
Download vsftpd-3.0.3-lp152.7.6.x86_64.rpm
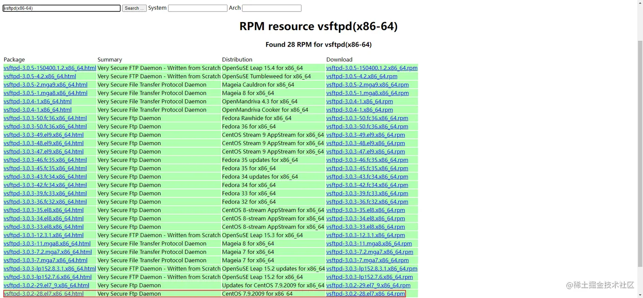tap(370, 277)
